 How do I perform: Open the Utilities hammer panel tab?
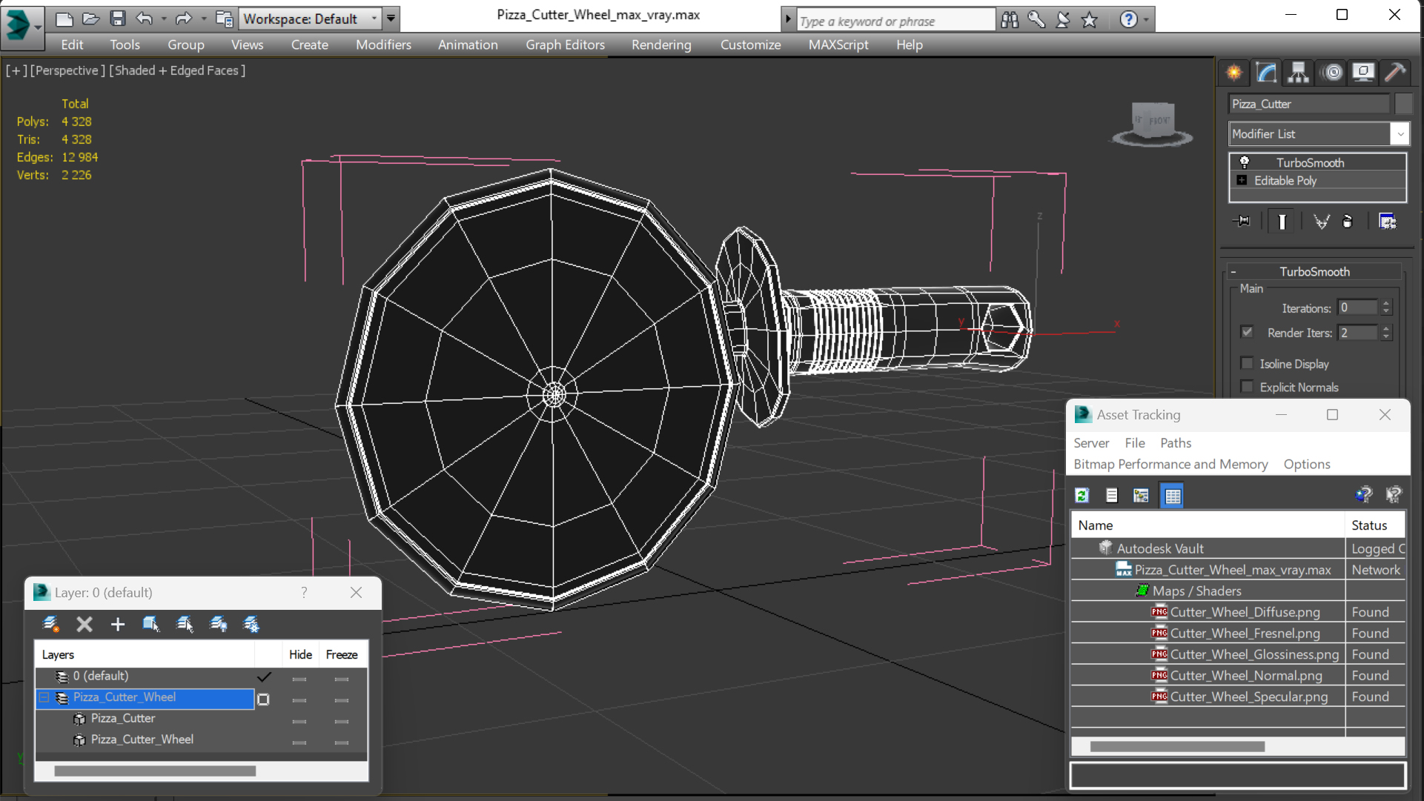[x=1395, y=73]
